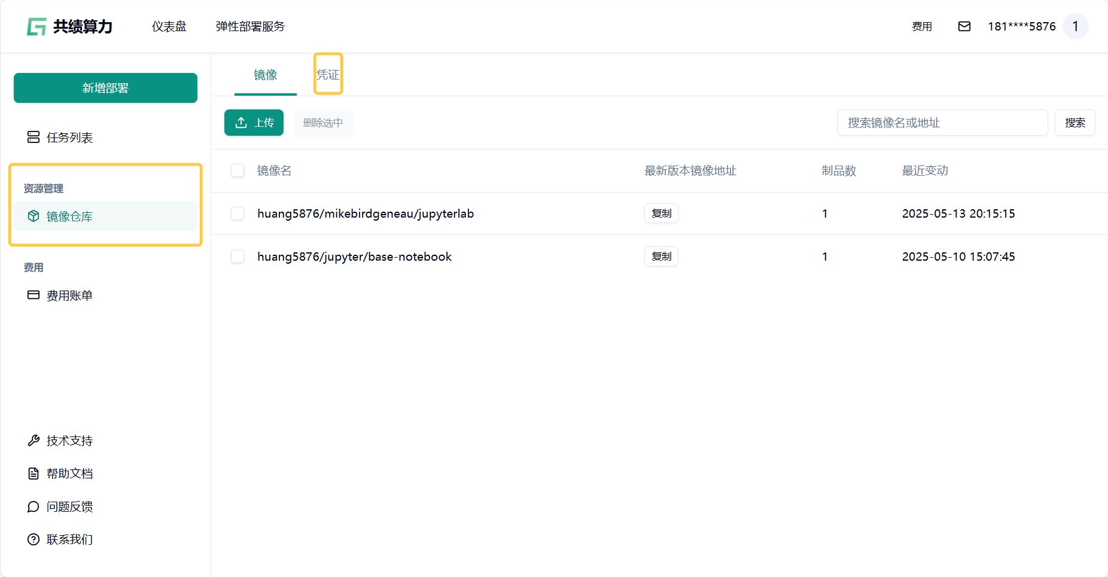Go to 仪表盘 in top navigation
The height and width of the screenshot is (577, 1108).
169,26
